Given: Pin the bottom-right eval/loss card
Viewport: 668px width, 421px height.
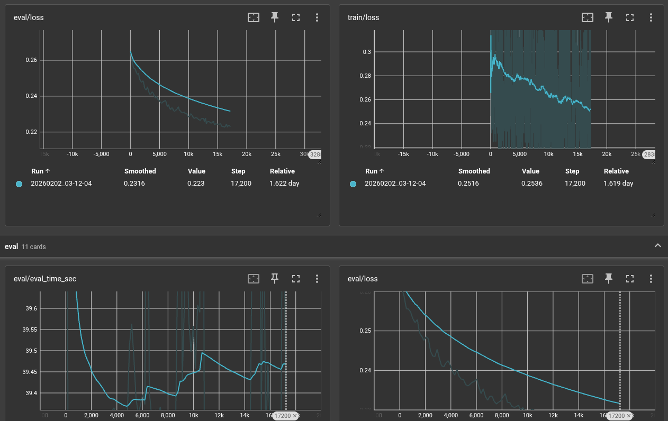Looking at the screenshot, I should (609, 278).
